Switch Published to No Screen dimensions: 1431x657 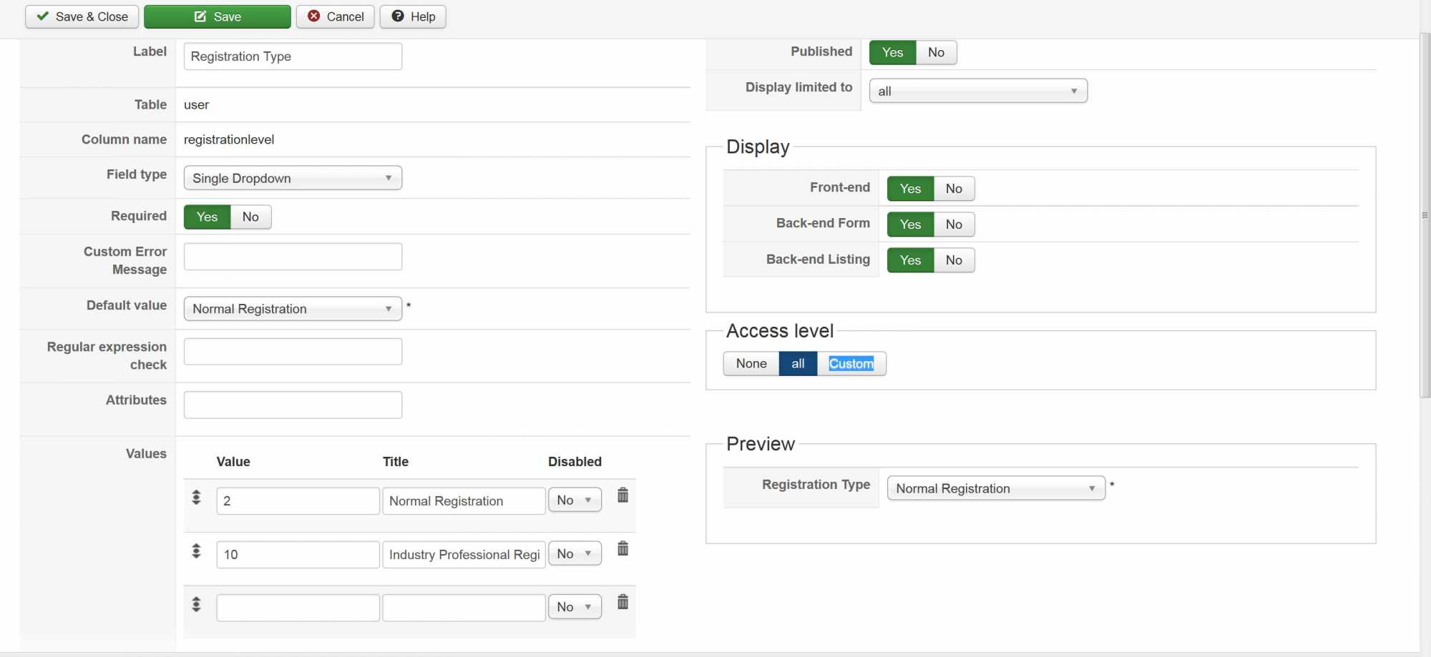point(936,52)
